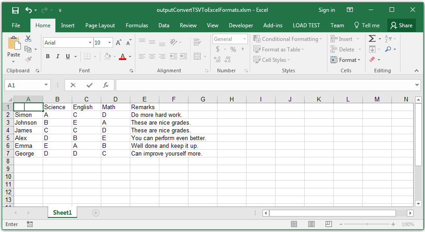
Task: Open the Format as Table dropdown
Action: [279, 50]
